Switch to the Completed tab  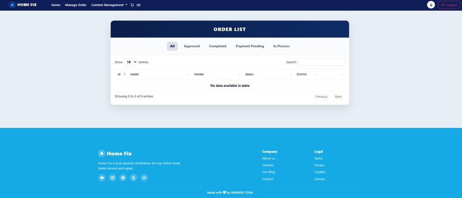coord(218,46)
